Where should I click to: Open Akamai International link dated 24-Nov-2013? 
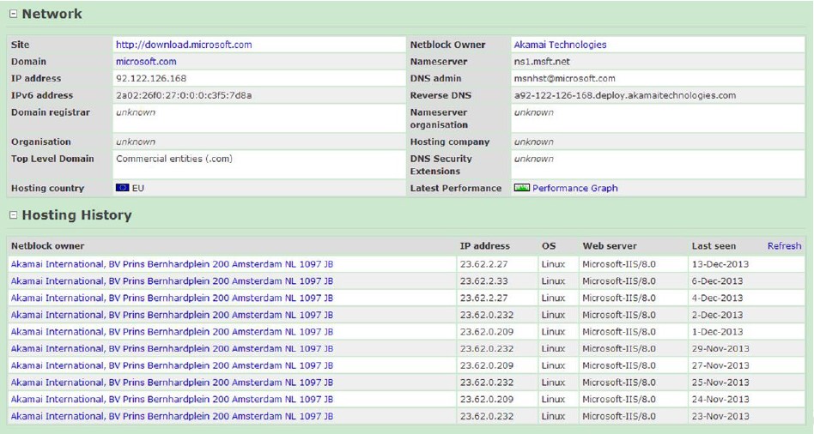click(x=172, y=399)
